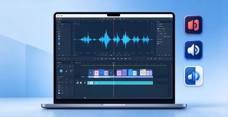Click the waveform icon in transport bar

point(102,59)
